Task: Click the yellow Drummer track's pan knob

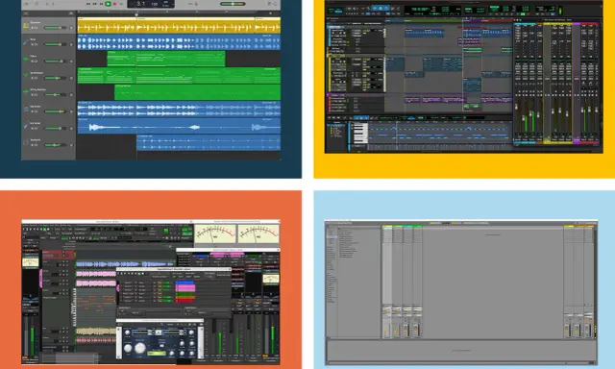Action: tap(71, 28)
